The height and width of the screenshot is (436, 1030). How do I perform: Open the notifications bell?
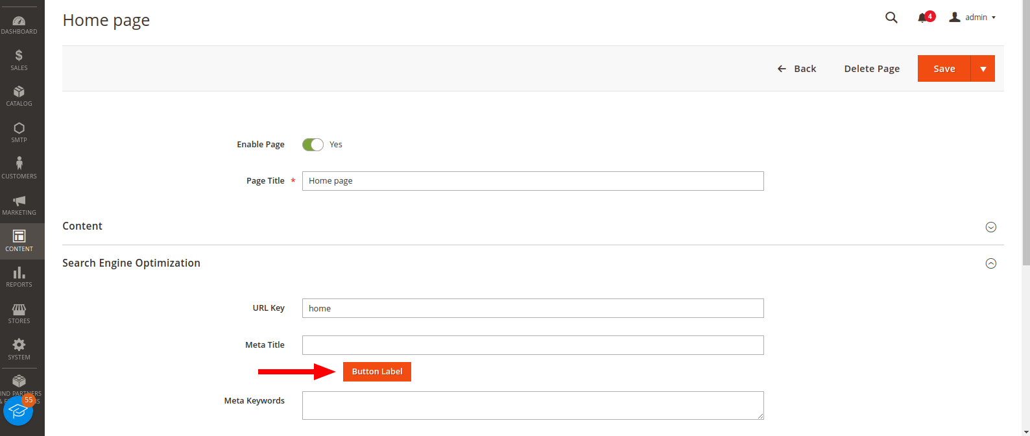tap(922, 18)
